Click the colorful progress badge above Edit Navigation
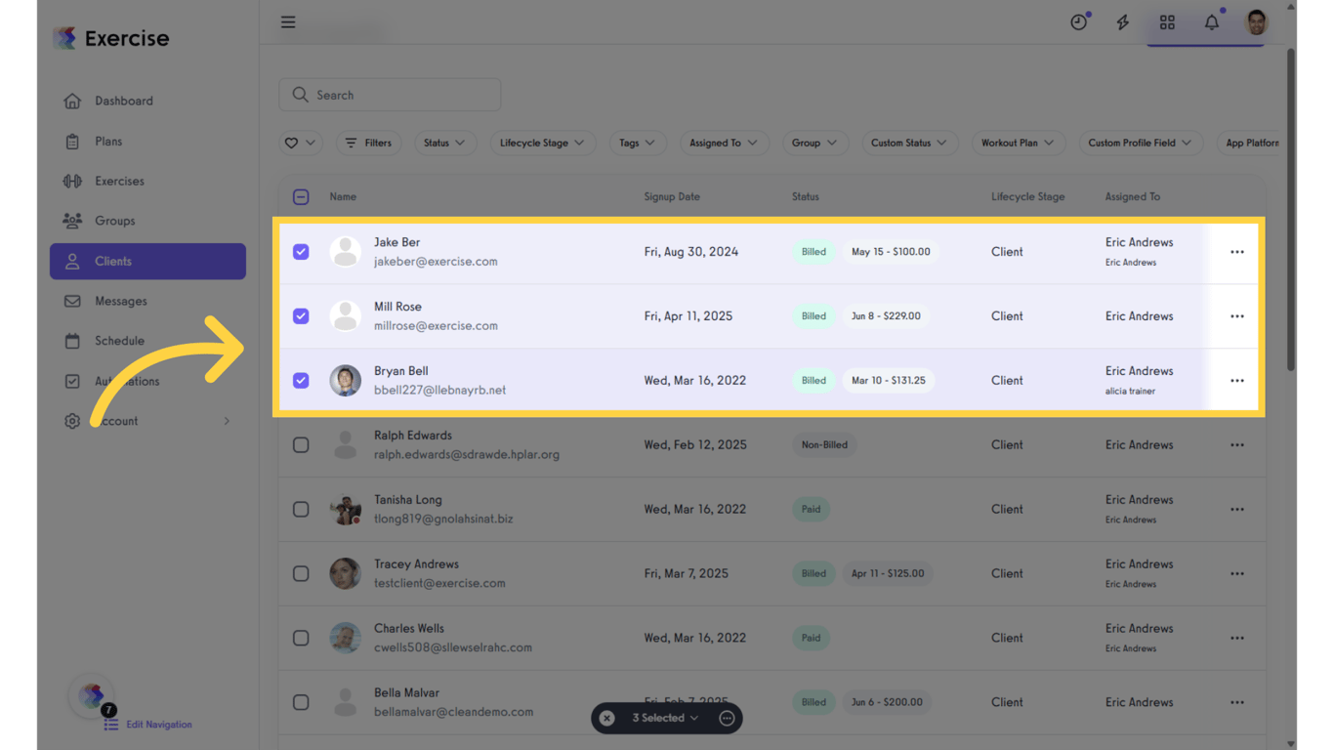 [x=92, y=695]
